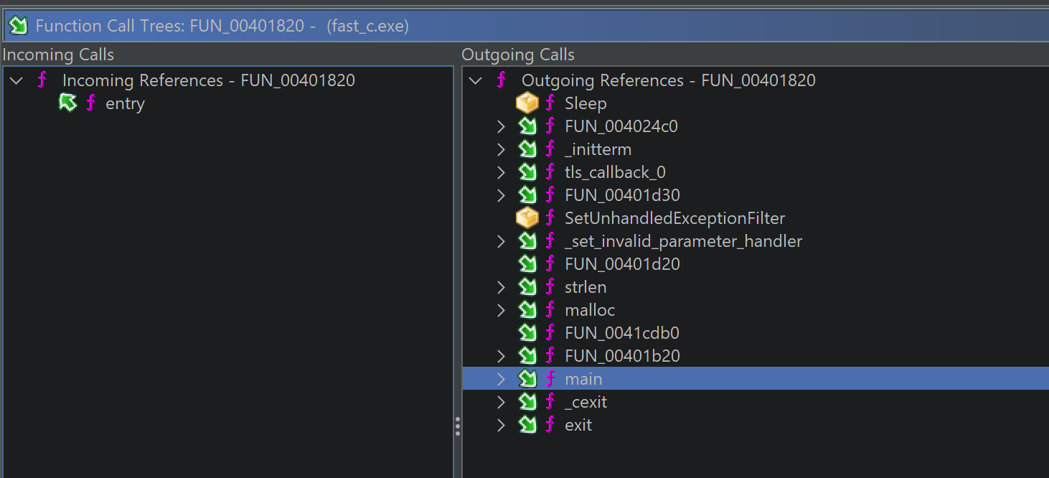
Task: Expand the tls_callback_0 node
Action: pyautogui.click(x=502, y=173)
